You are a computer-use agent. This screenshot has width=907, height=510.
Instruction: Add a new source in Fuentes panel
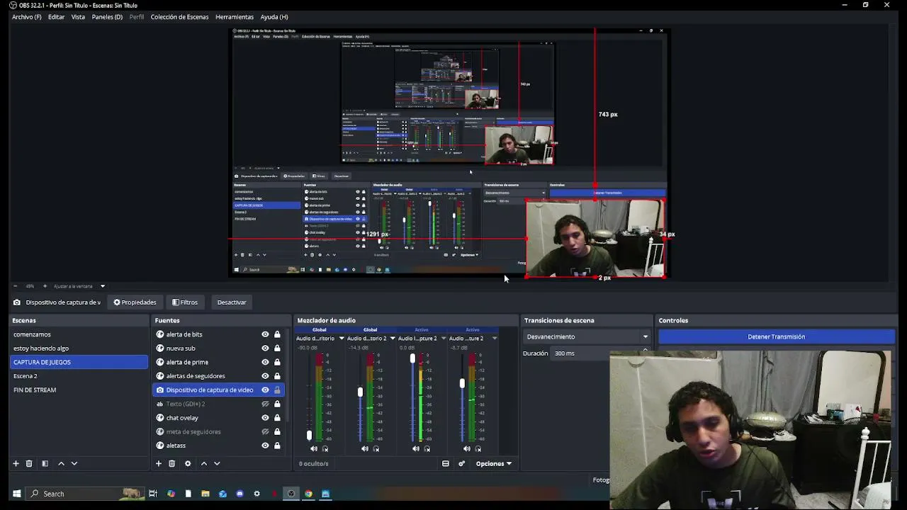tap(158, 463)
